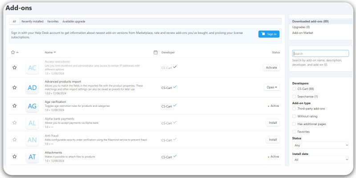This screenshot has width=356, height=178.
Task: Toggle favorite star for Age verification
Action: tap(14, 106)
